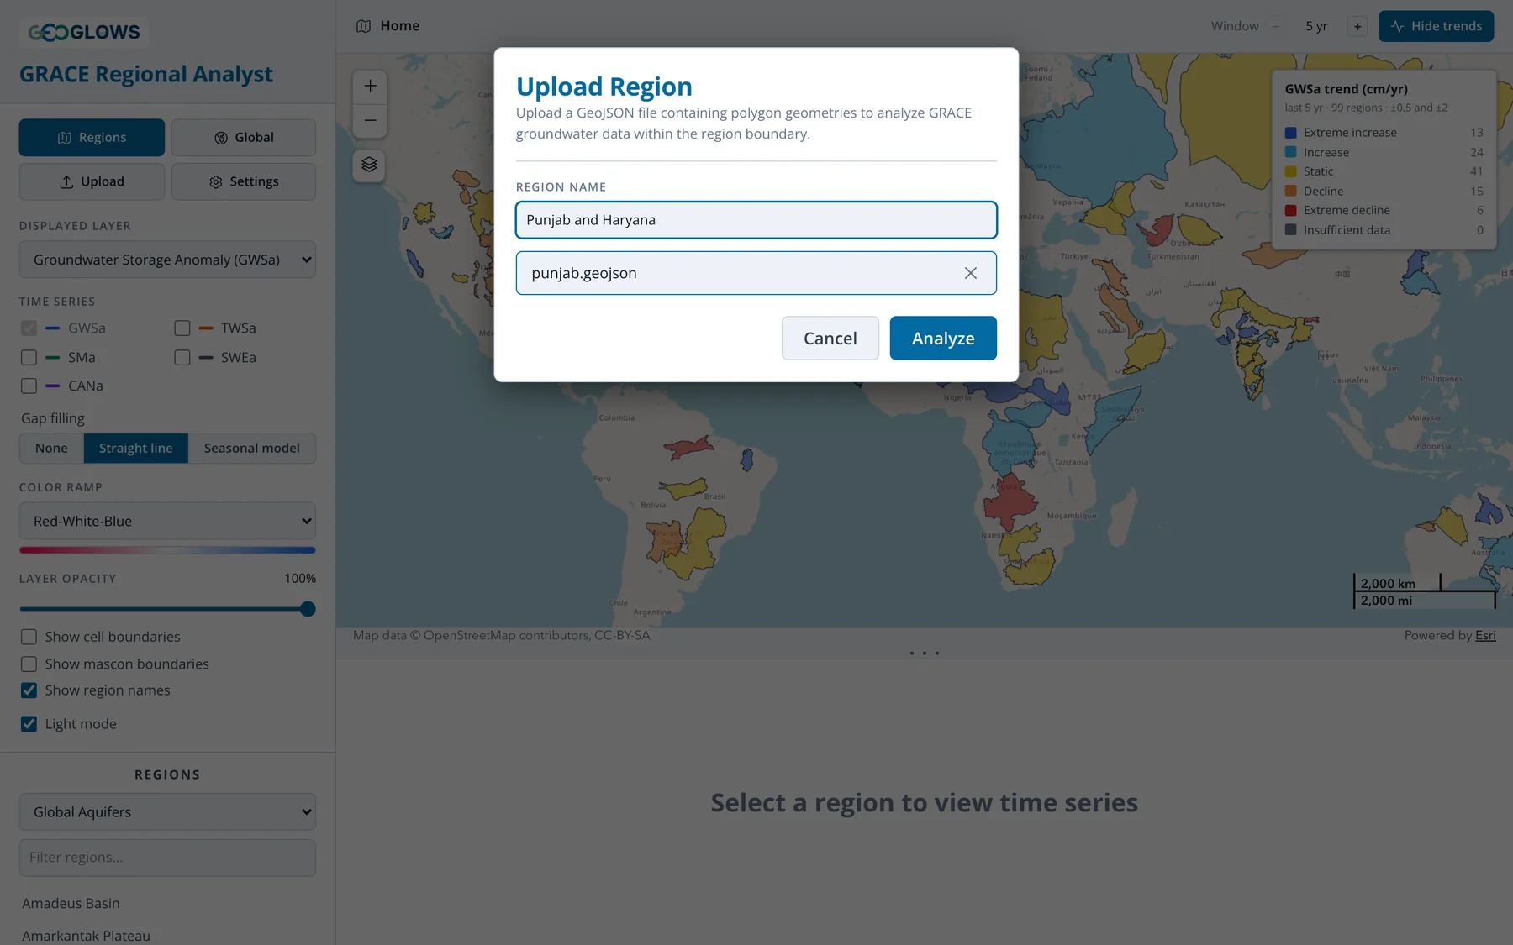Zoom in on the map
1513x945 pixels.
coord(370,86)
